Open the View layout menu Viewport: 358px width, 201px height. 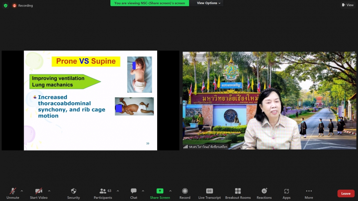[x=348, y=5]
